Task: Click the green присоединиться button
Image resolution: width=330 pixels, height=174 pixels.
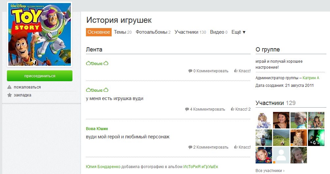Action: (40, 76)
